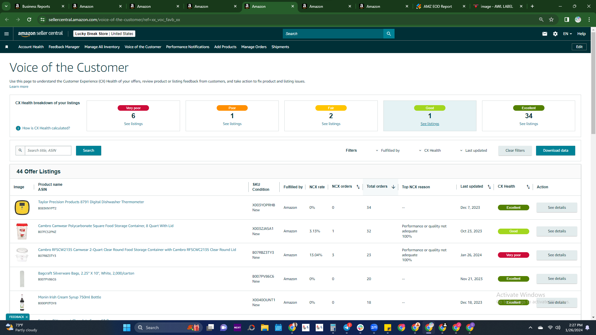Click the Taylor thermometer product thumbnail
Image resolution: width=596 pixels, height=335 pixels.
[x=22, y=208]
